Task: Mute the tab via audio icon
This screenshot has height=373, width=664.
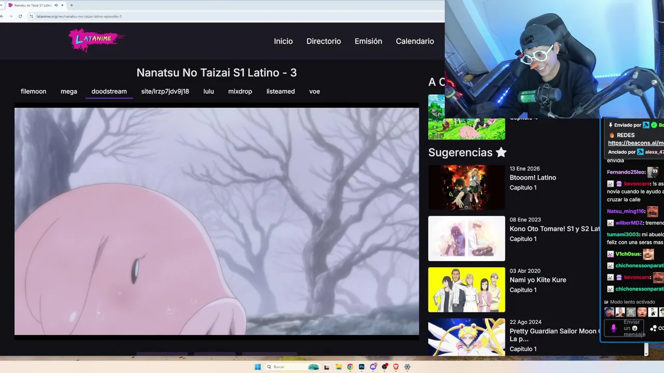Action: coord(56,5)
